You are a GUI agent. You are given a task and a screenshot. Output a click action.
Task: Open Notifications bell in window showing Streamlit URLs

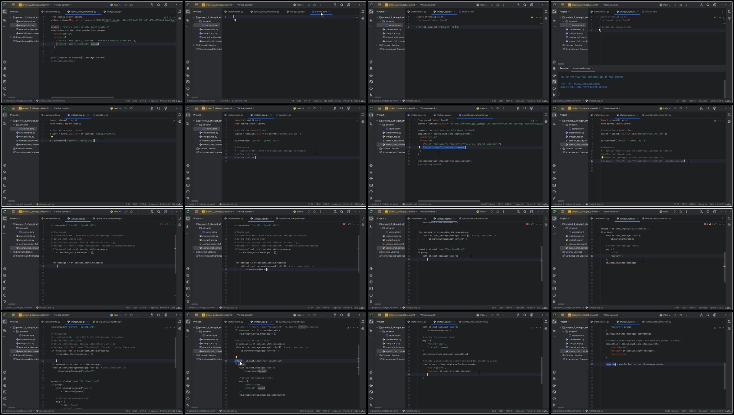pos(729,12)
